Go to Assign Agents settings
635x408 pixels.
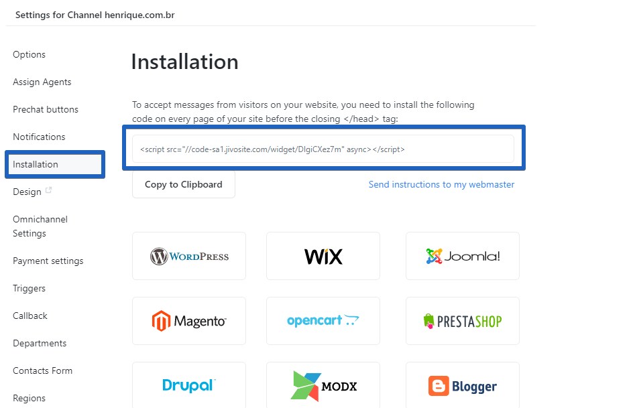click(42, 82)
